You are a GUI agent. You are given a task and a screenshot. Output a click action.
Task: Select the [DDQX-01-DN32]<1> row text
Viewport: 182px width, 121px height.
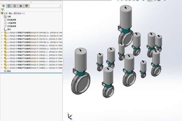point(35,55)
